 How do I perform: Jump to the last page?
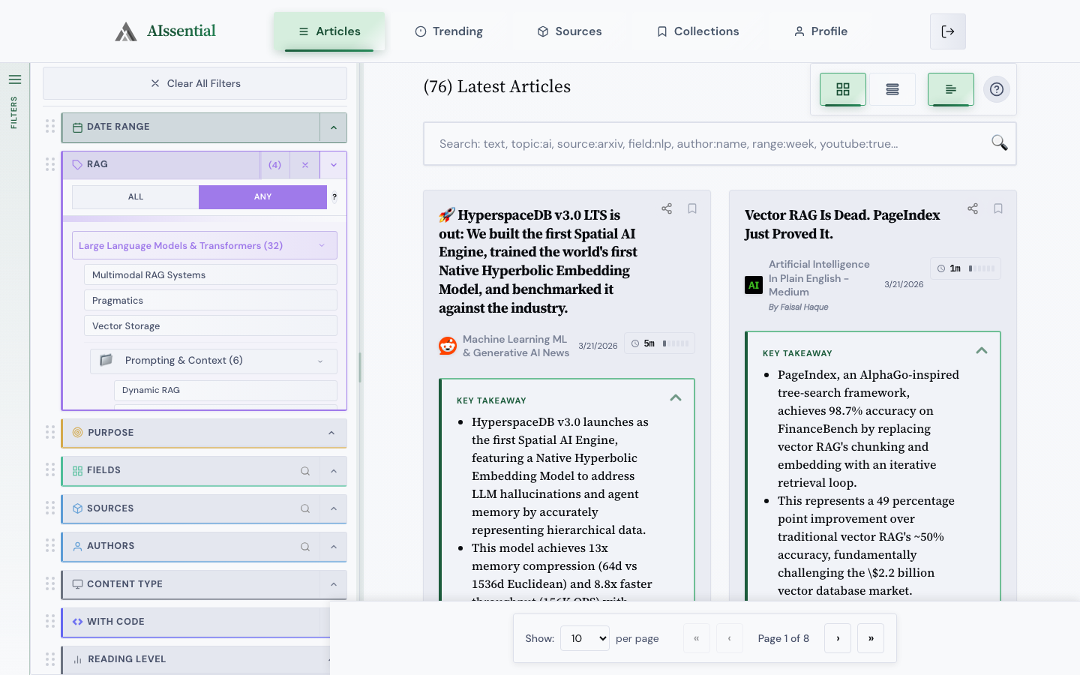[871, 638]
